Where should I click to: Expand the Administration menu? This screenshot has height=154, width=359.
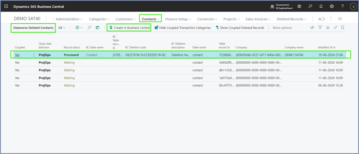(x=69, y=19)
